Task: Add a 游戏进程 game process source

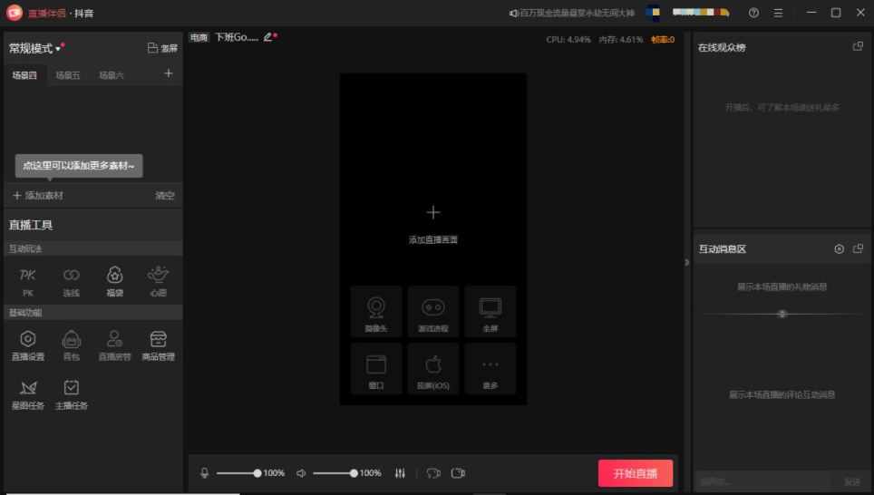Action: [x=433, y=313]
